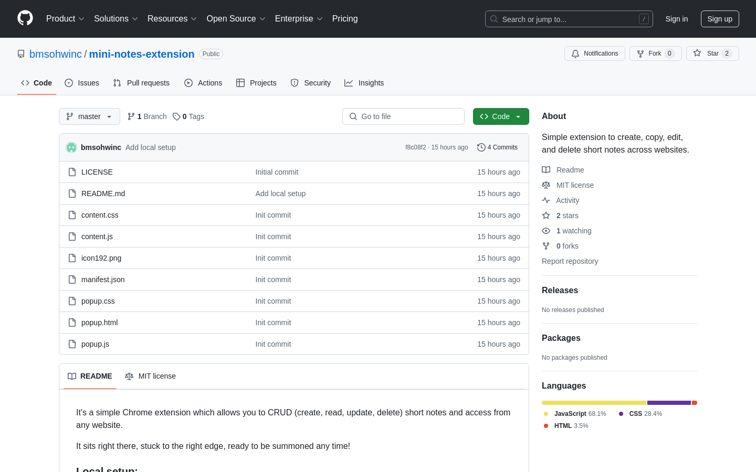756x472 pixels.
Task: Click the file icon next to README.md
Action: [72, 194]
